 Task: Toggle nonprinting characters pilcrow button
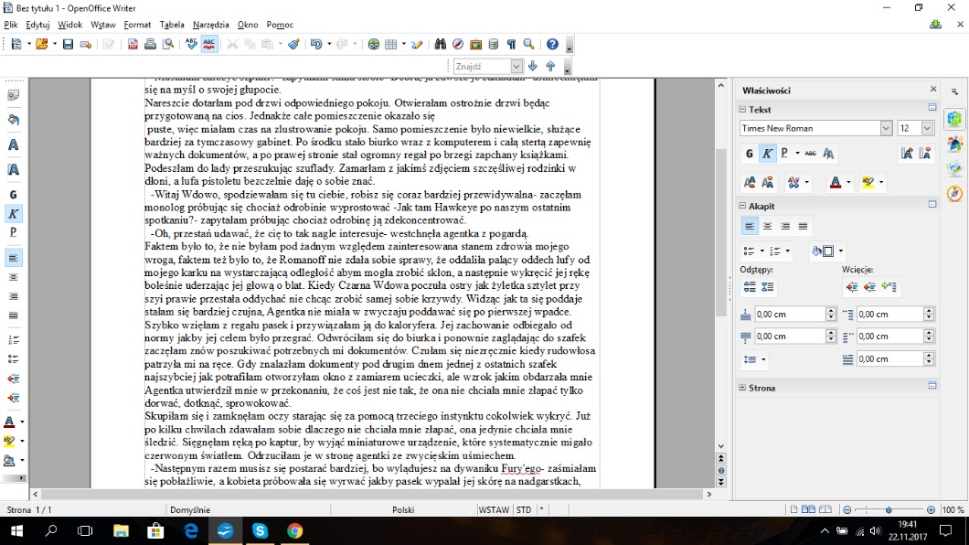pyautogui.click(x=512, y=44)
